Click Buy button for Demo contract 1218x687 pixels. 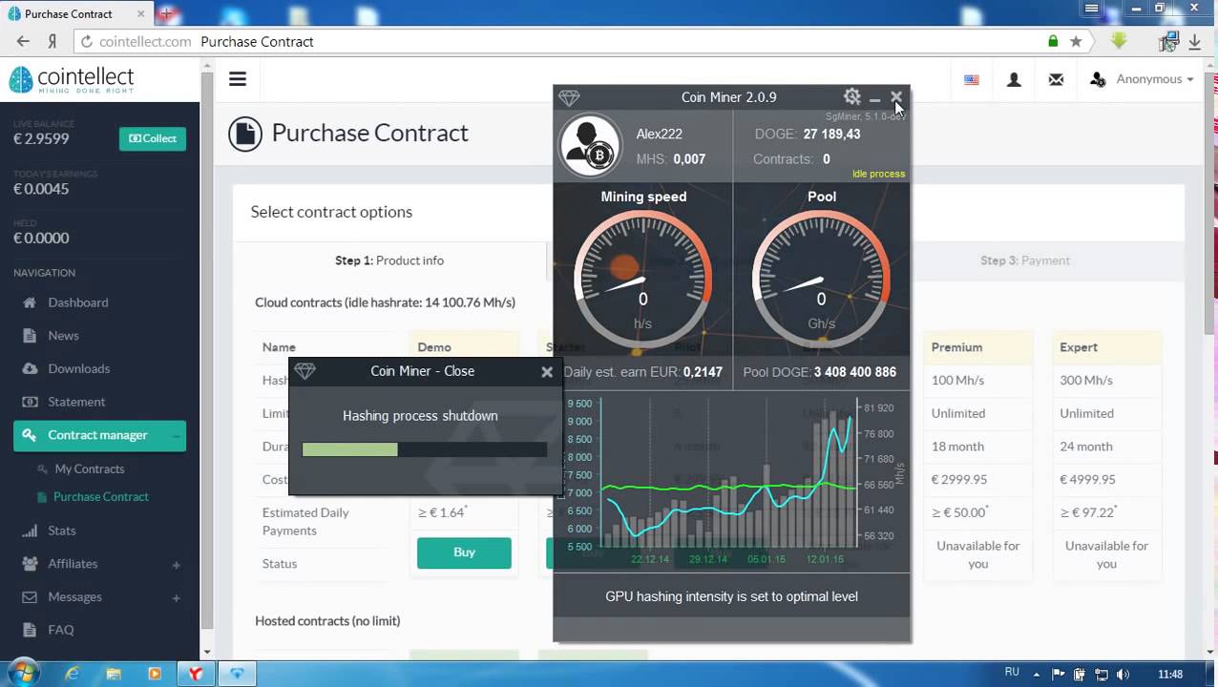464,552
